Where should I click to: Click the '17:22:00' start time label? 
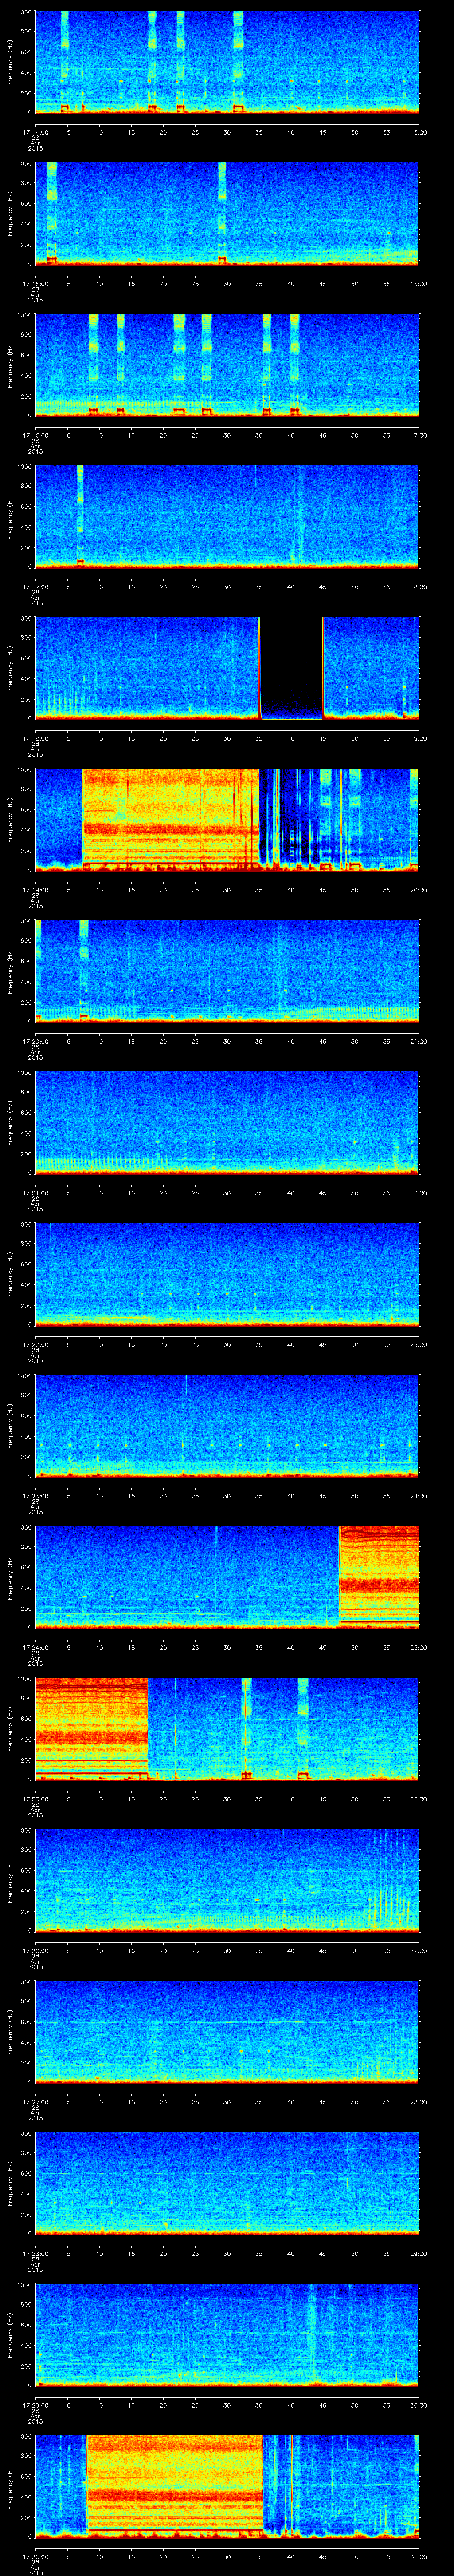click(x=35, y=1344)
